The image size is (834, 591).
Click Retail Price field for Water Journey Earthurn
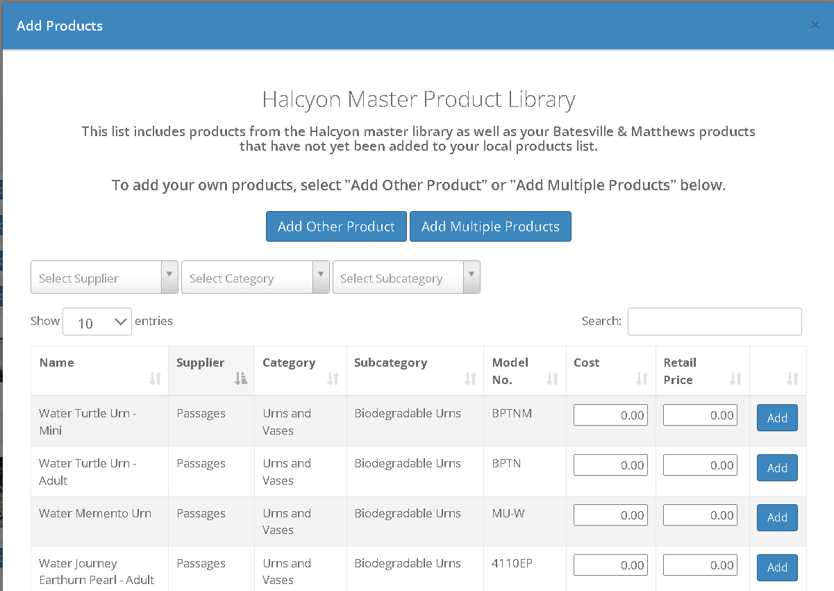pyautogui.click(x=700, y=565)
